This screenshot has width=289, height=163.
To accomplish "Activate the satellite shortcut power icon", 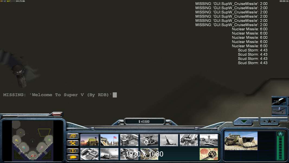I will (279, 101).
